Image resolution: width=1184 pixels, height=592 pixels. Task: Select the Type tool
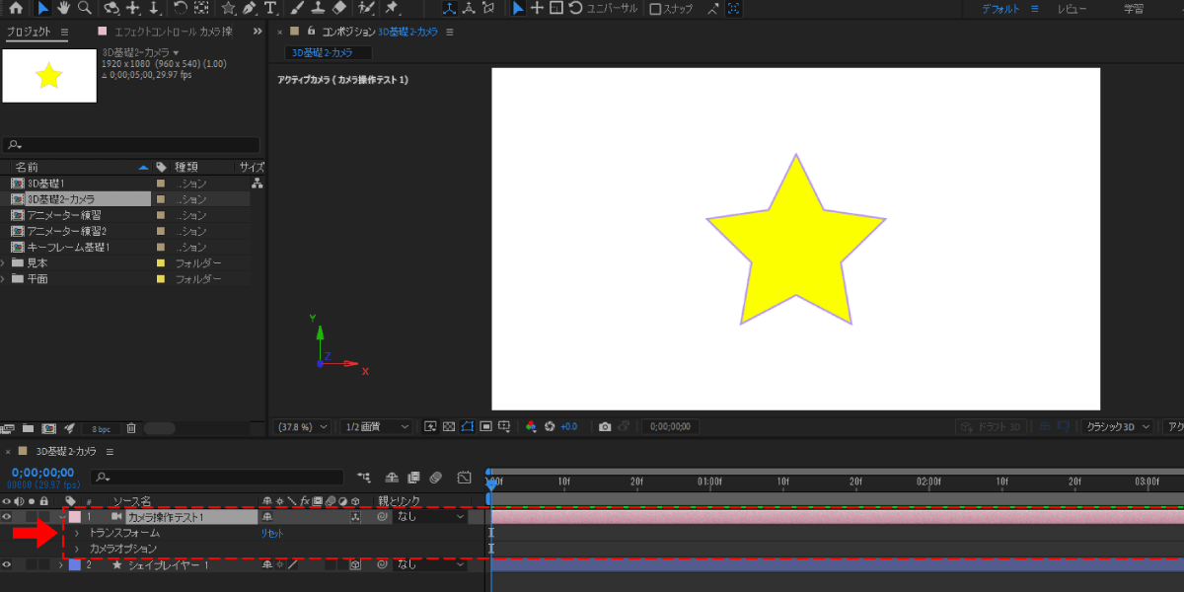pyautogui.click(x=270, y=9)
